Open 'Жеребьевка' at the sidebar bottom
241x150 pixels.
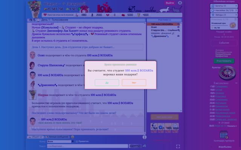(x=225, y=147)
